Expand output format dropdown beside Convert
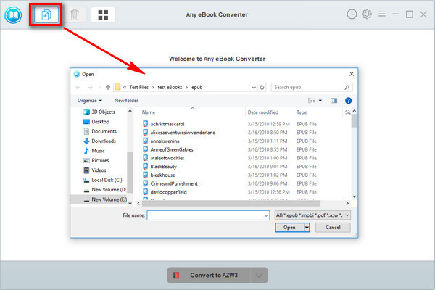The height and width of the screenshot is (290, 435). [x=259, y=275]
